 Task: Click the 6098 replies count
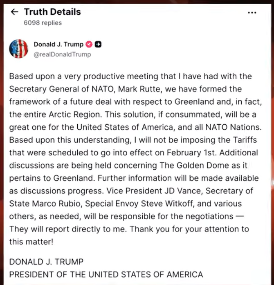coord(43,23)
